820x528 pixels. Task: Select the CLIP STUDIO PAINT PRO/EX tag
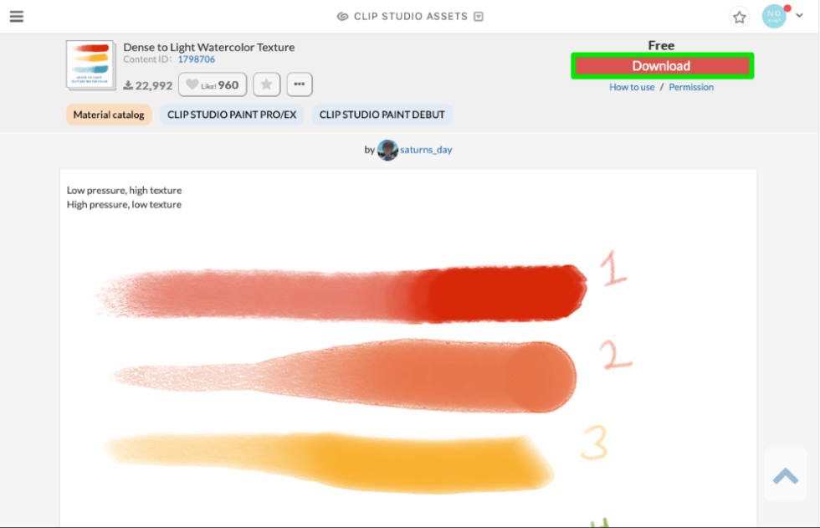232,114
